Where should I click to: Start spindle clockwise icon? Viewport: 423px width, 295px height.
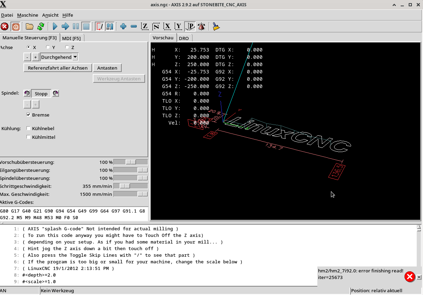coord(55,93)
